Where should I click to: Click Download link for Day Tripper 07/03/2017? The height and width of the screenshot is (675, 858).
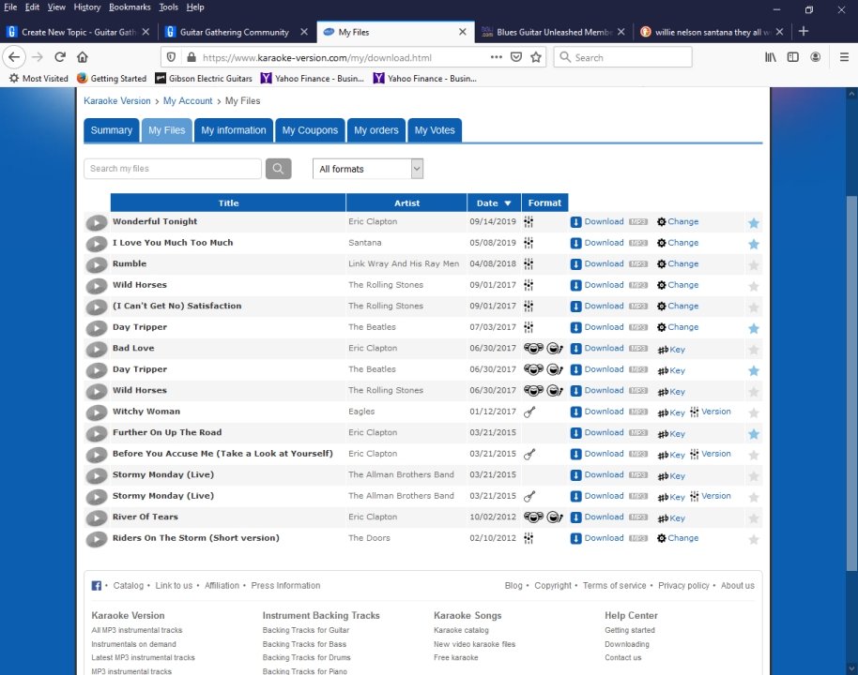pyautogui.click(x=604, y=327)
